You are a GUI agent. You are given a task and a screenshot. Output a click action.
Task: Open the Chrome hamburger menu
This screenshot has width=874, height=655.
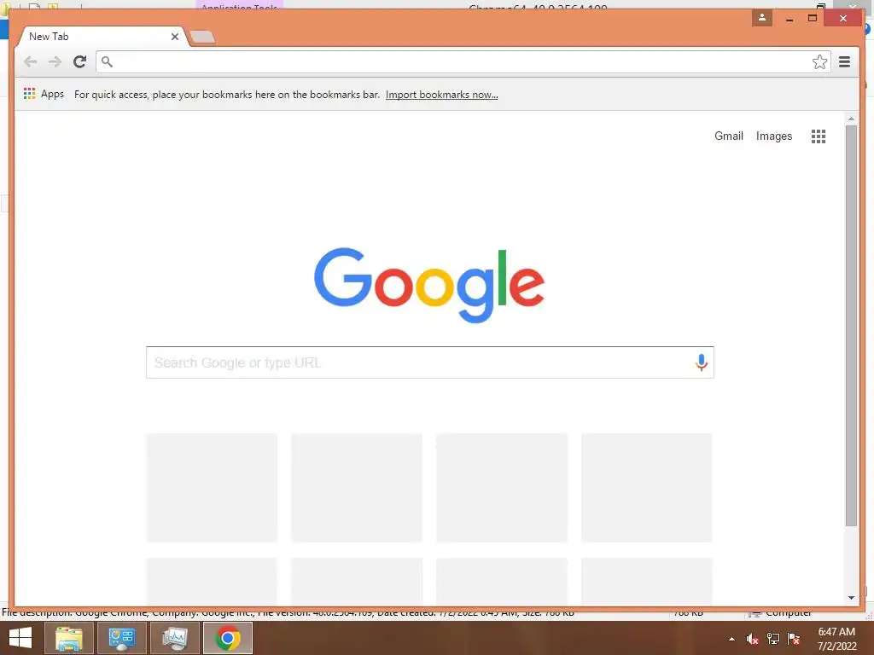pyautogui.click(x=844, y=61)
